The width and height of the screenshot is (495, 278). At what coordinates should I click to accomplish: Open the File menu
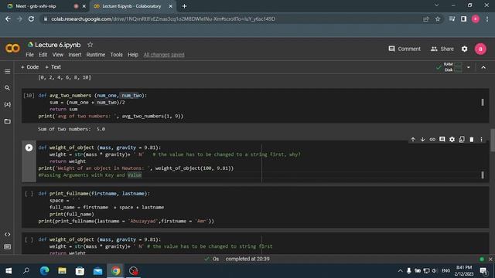point(29,55)
